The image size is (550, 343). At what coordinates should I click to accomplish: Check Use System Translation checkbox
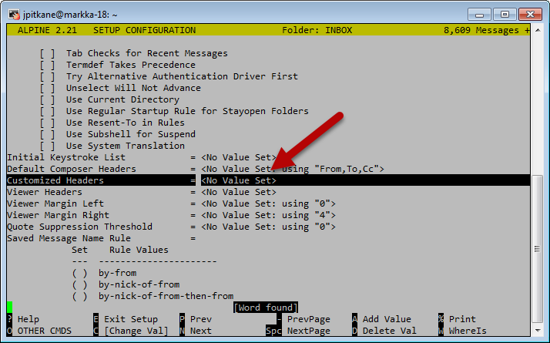pyautogui.click(x=47, y=146)
